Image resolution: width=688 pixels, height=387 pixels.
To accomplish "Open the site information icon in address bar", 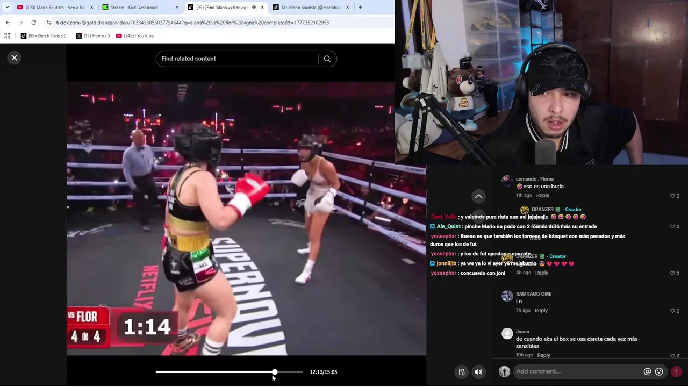I will 49,23.
